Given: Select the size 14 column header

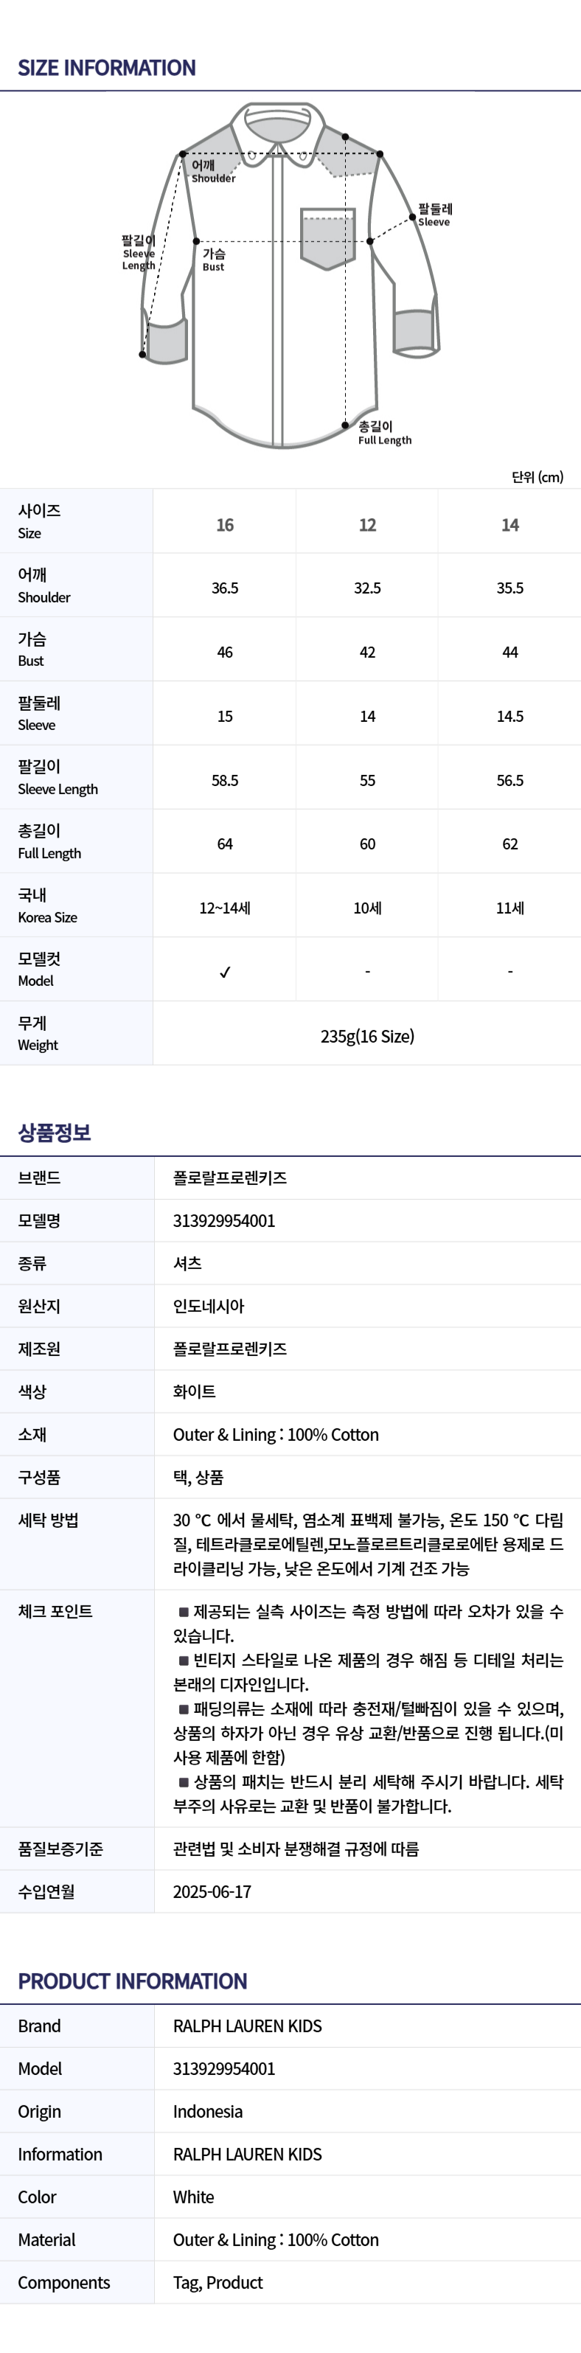Looking at the screenshot, I should [509, 525].
